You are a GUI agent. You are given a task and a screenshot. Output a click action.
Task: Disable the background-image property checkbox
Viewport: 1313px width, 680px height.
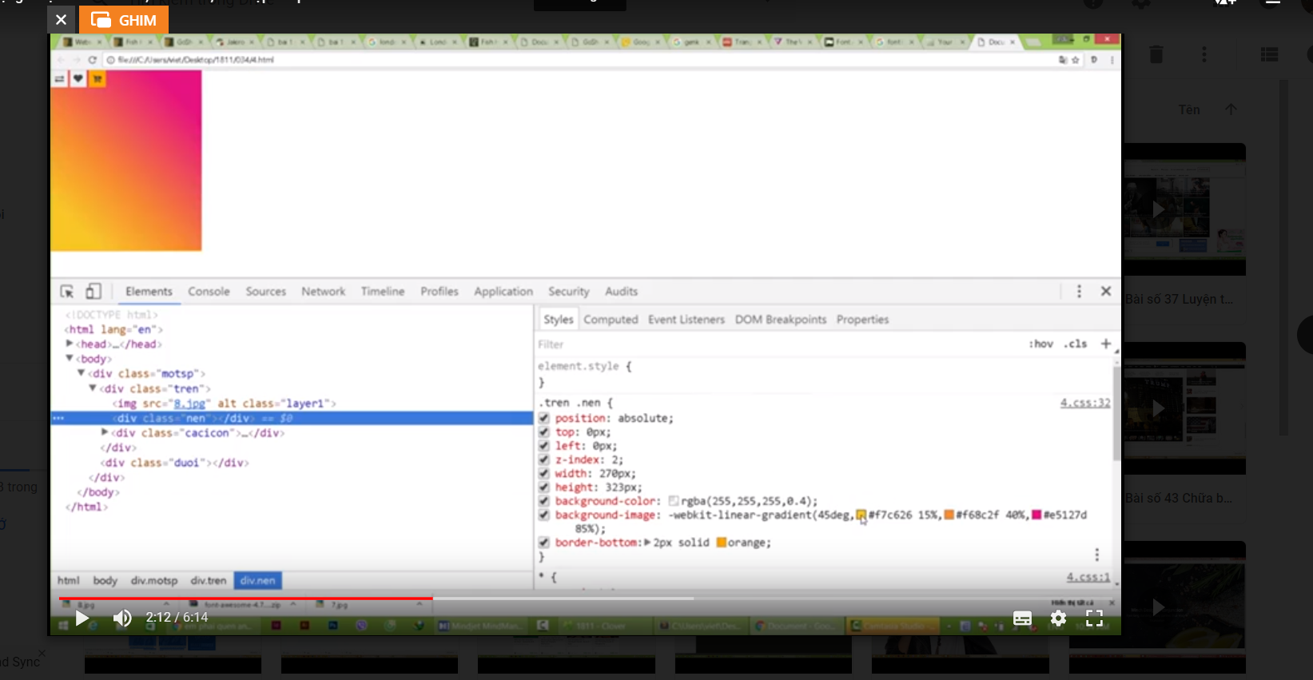(x=543, y=515)
